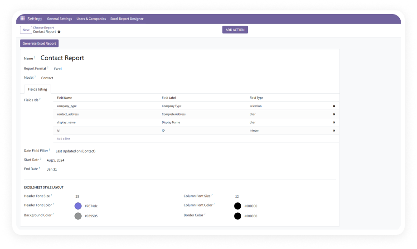
Task: Edit Column Font Size value 12
Action: coord(237,196)
